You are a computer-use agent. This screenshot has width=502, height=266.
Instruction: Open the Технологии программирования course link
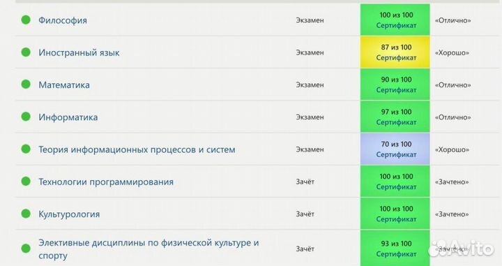106,182
